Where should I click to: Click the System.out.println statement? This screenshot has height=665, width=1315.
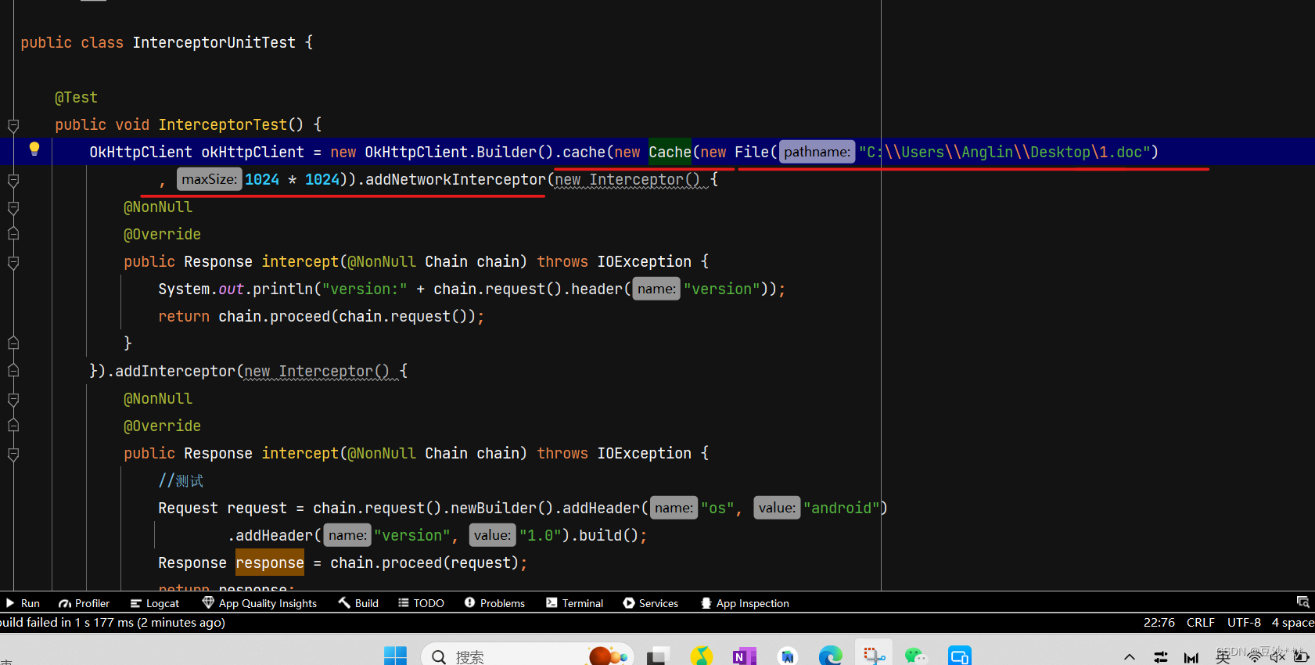(x=472, y=289)
